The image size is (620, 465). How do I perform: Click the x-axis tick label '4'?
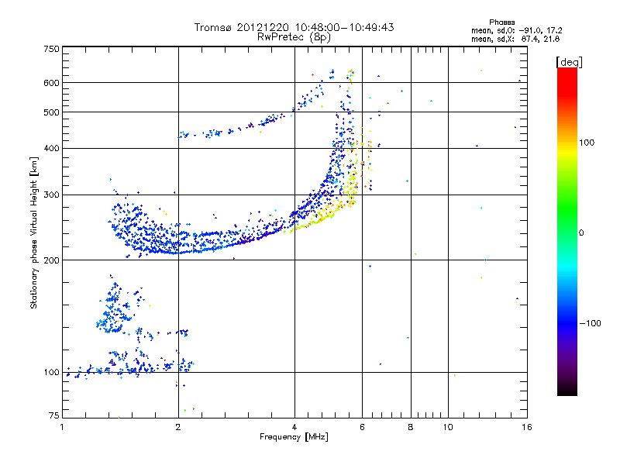point(294,427)
